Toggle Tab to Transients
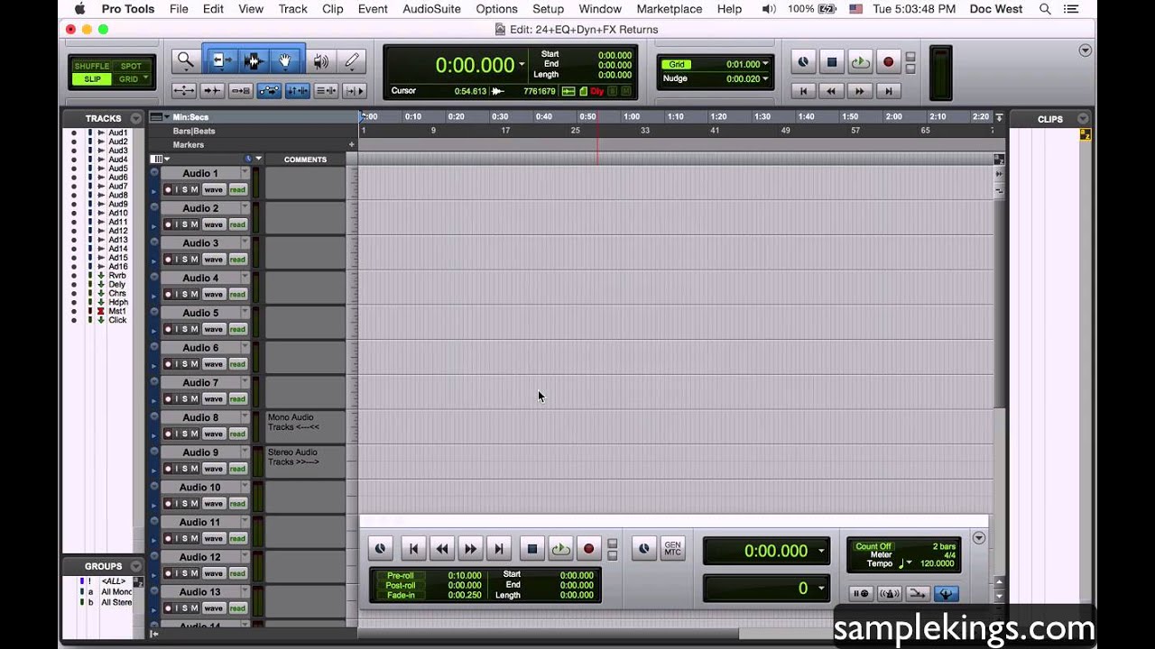Viewport: 1155px width, 649px height. (211, 90)
